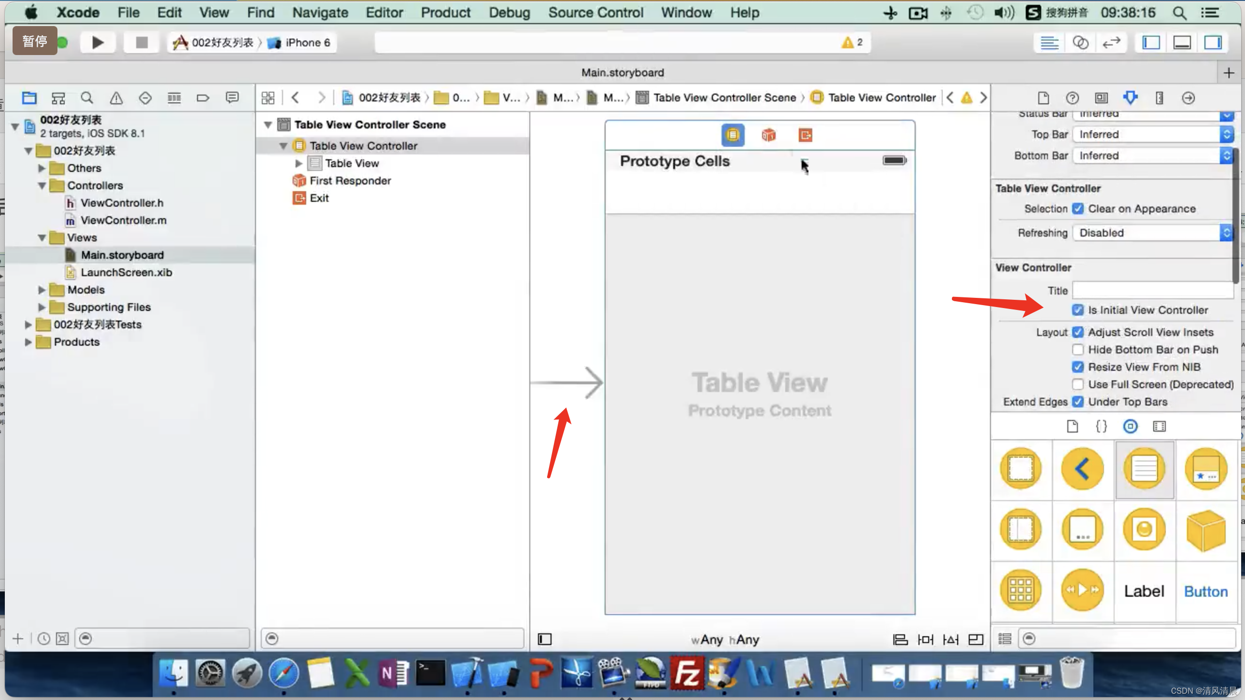Click the Button item in object palette
This screenshot has width=1245, height=700.
pyautogui.click(x=1206, y=590)
